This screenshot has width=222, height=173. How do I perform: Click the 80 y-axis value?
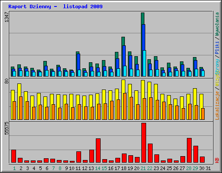point(7,81)
